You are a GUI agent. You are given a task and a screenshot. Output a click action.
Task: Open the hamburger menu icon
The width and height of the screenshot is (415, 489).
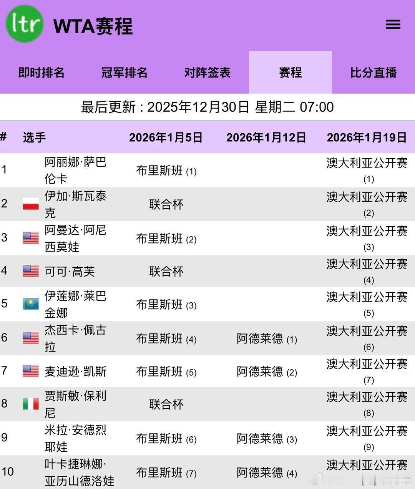click(393, 25)
